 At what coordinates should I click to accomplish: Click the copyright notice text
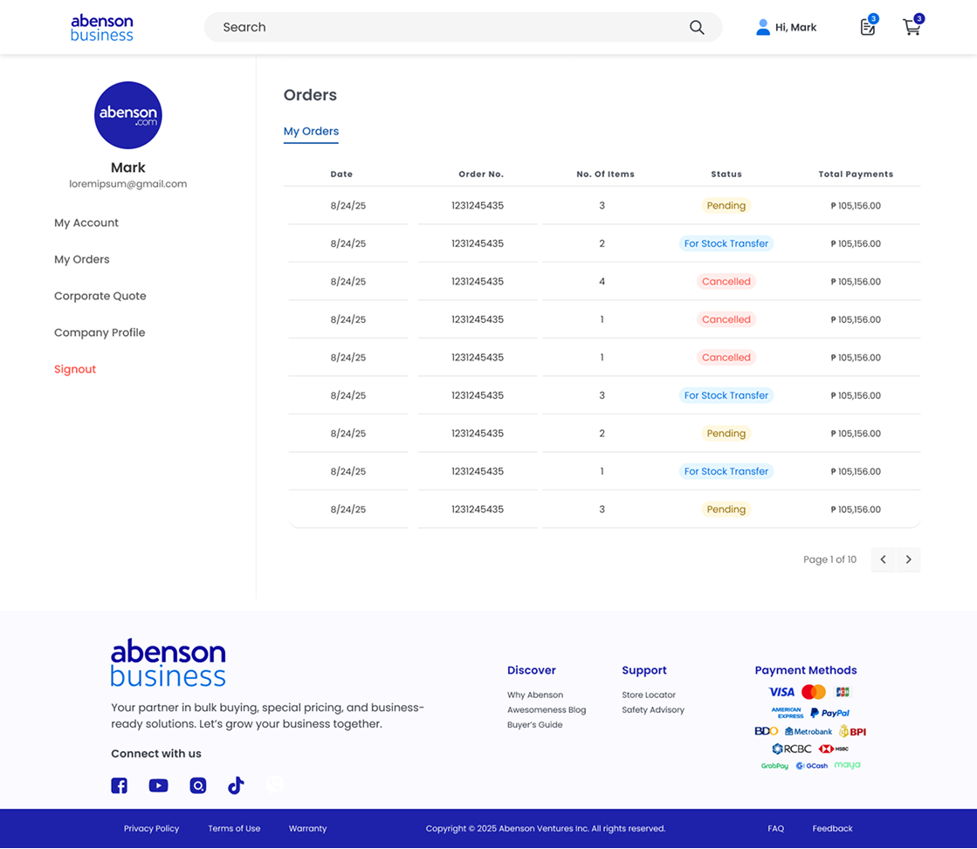[x=546, y=828]
